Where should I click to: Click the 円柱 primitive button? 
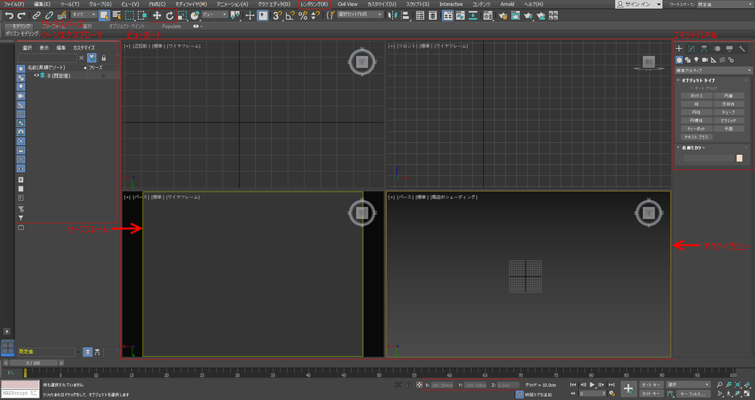[696, 112]
